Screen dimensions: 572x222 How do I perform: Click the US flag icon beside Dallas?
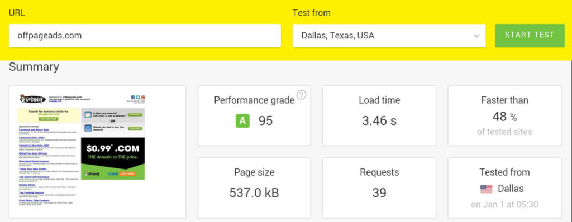pyautogui.click(x=487, y=189)
